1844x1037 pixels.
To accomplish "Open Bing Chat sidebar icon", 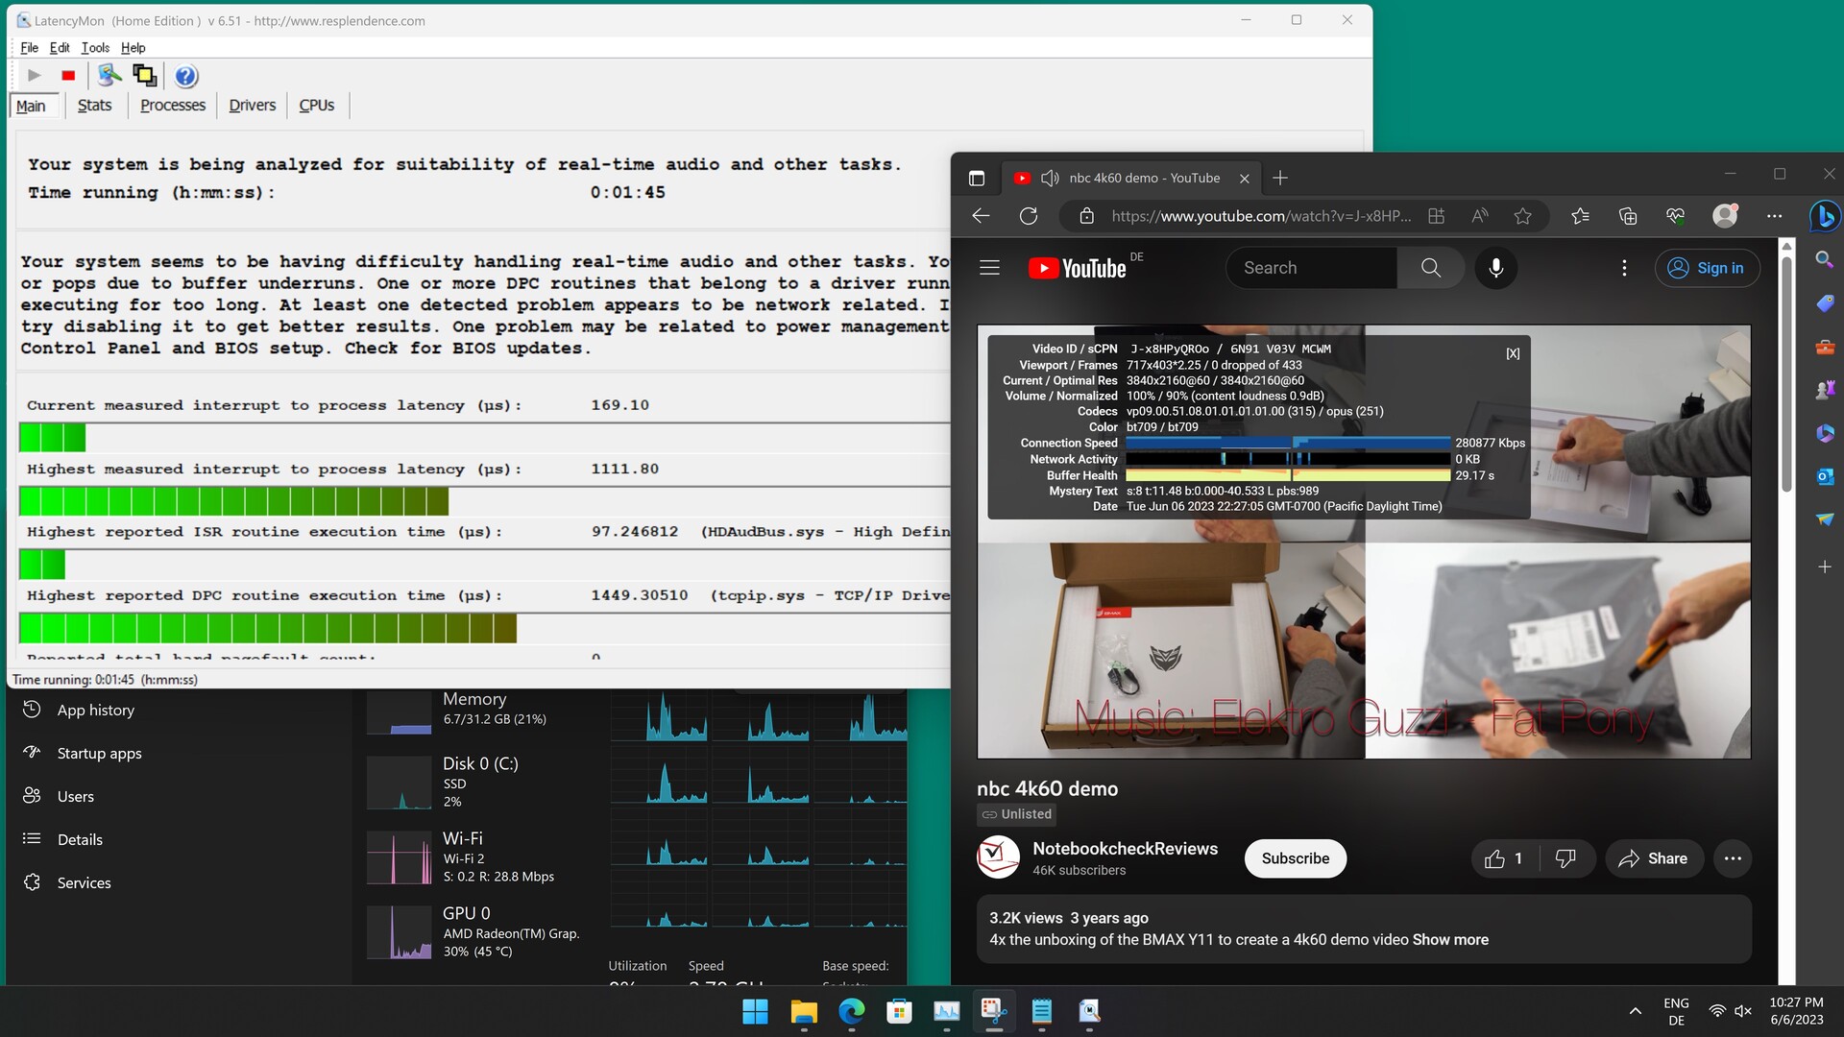I will pos(1824,216).
